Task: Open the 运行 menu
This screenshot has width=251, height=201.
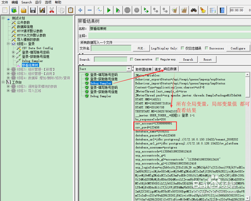Action: click(x=38, y=2)
